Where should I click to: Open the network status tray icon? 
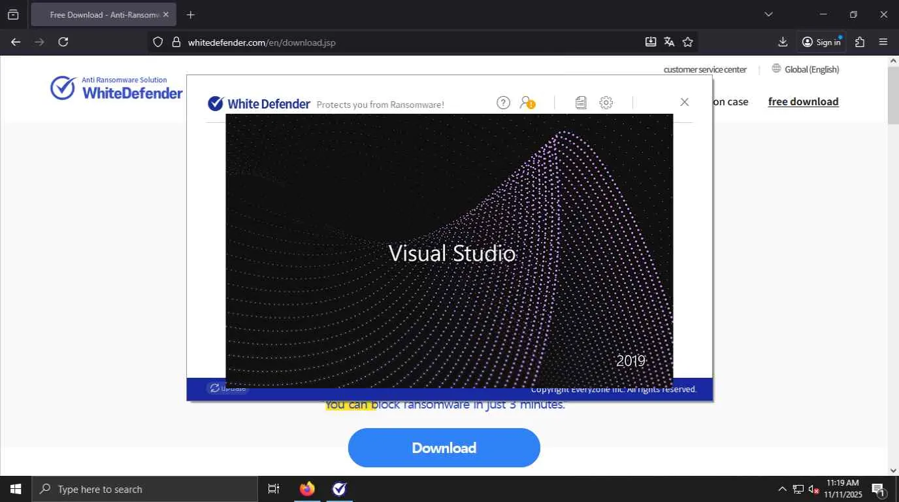click(798, 489)
